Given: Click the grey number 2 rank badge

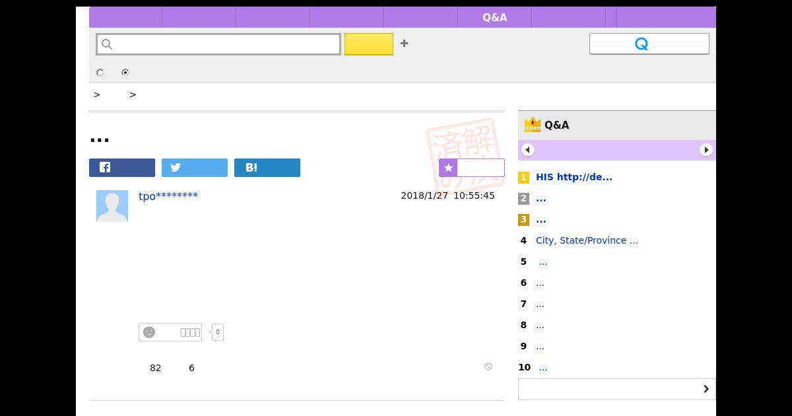Looking at the screenshot, I should point(523,198).
